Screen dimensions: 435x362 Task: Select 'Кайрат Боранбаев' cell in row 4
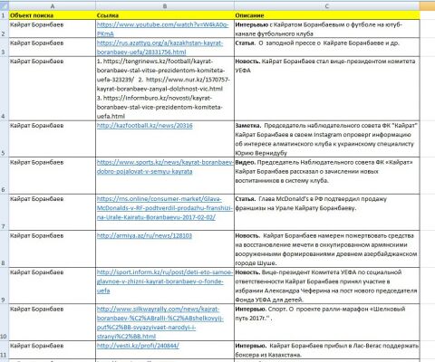pyautogui.click(x=53, y=89)
